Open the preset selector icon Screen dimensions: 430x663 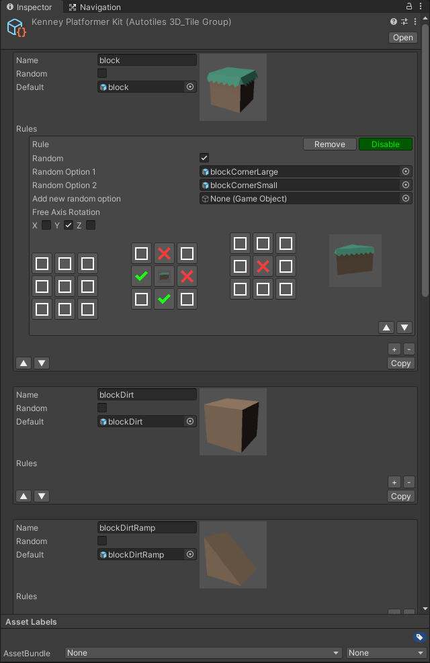(404, 21)
